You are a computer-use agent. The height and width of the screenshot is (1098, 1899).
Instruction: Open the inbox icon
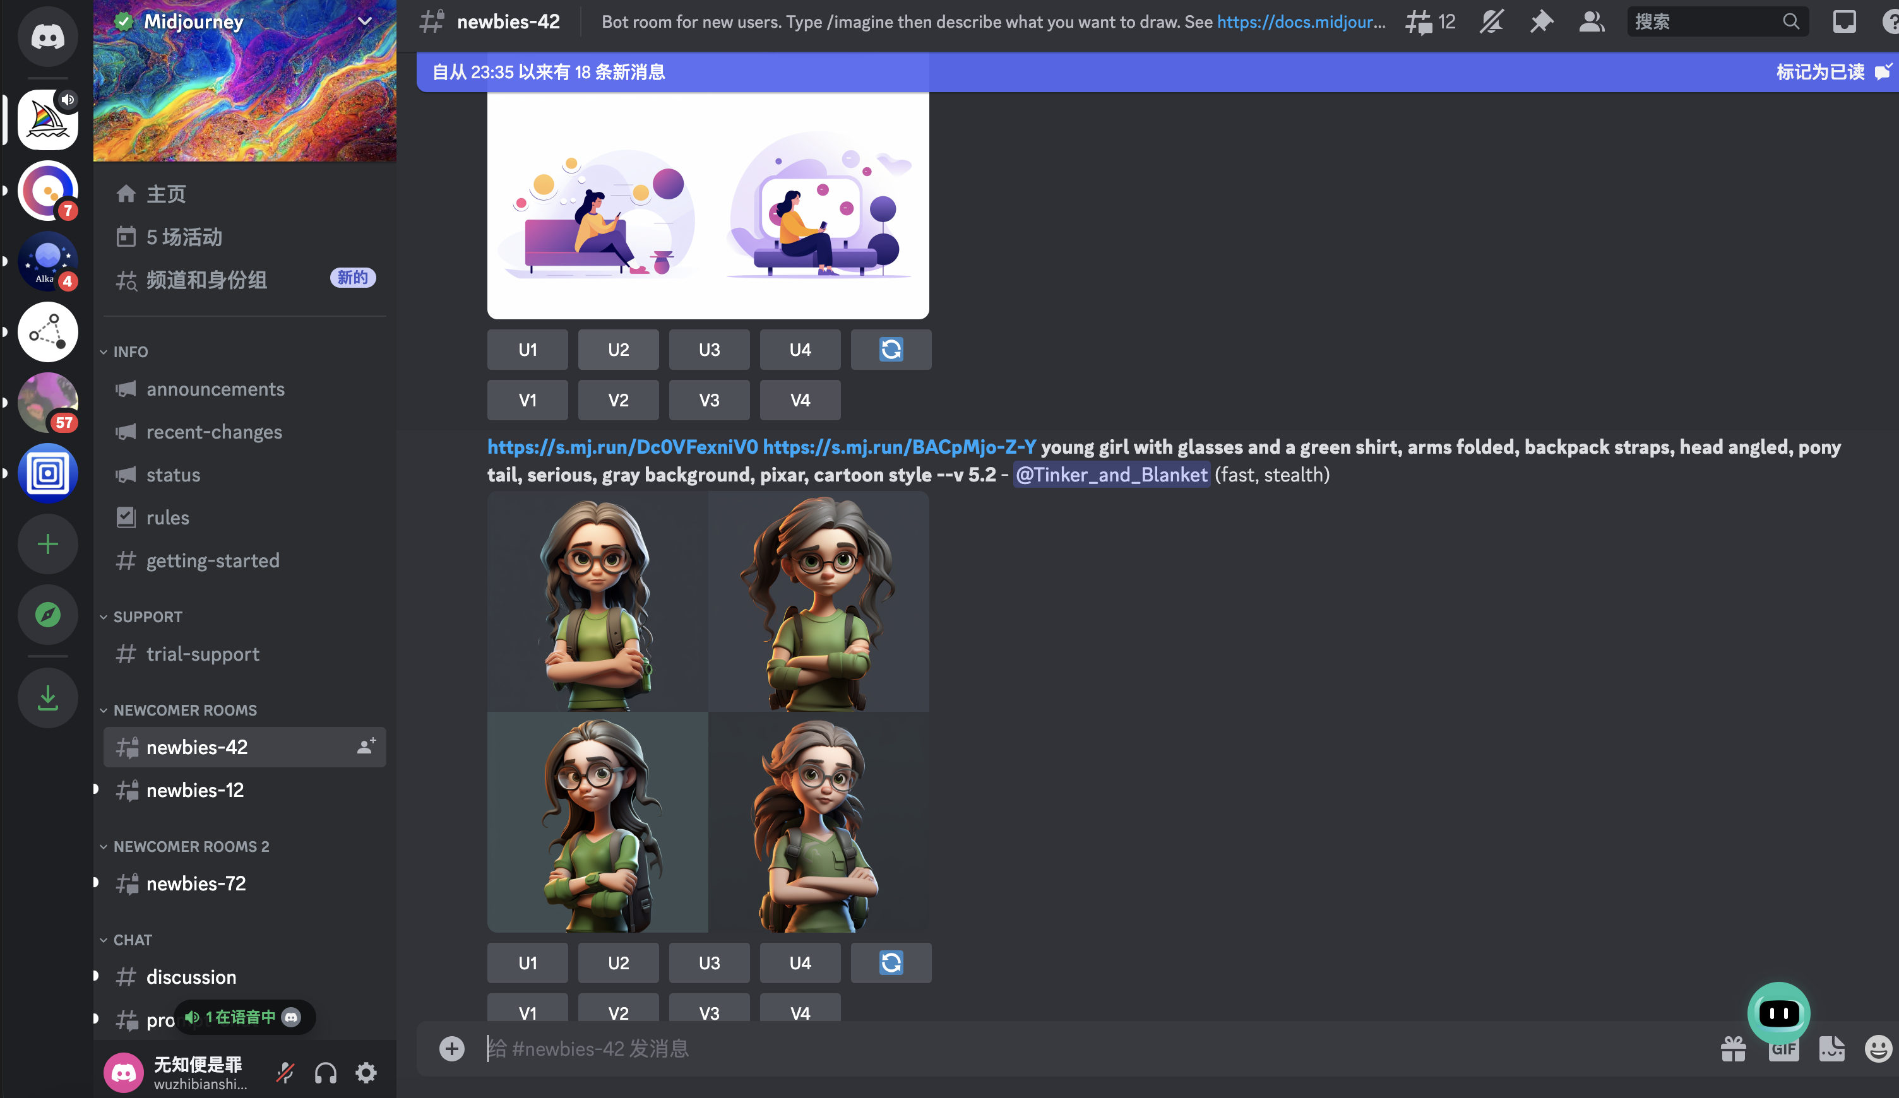pyautogui.click(x=1844, y=22)
